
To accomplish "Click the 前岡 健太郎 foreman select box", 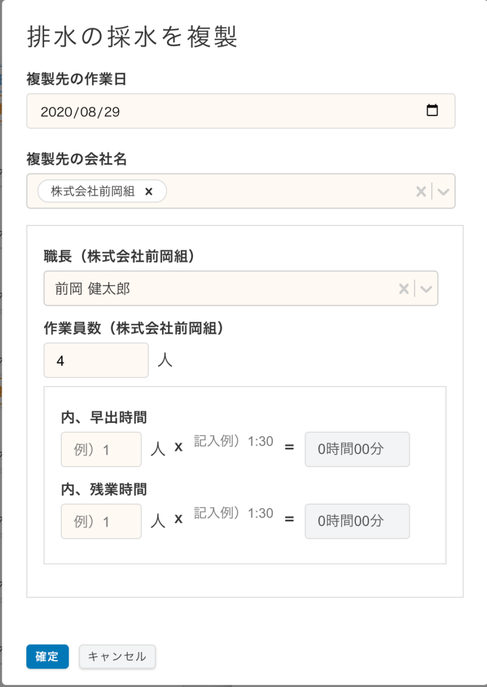I will [x=217, y=289].
